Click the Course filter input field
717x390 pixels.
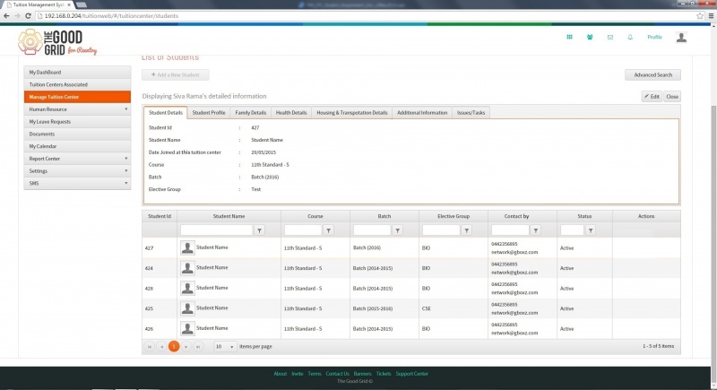click(303, 230)
